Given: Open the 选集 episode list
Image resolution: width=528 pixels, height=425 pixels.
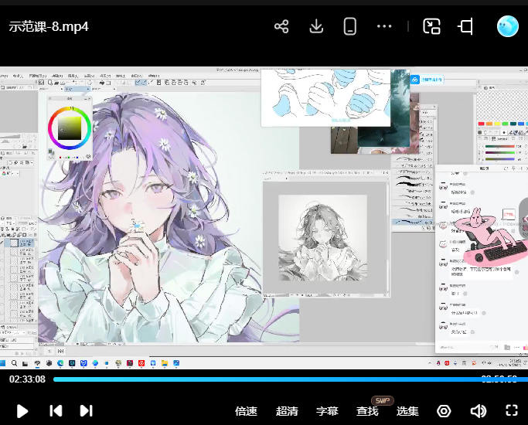Looking at the screenshot, I should pyautogui.click(x=407, y=411).
